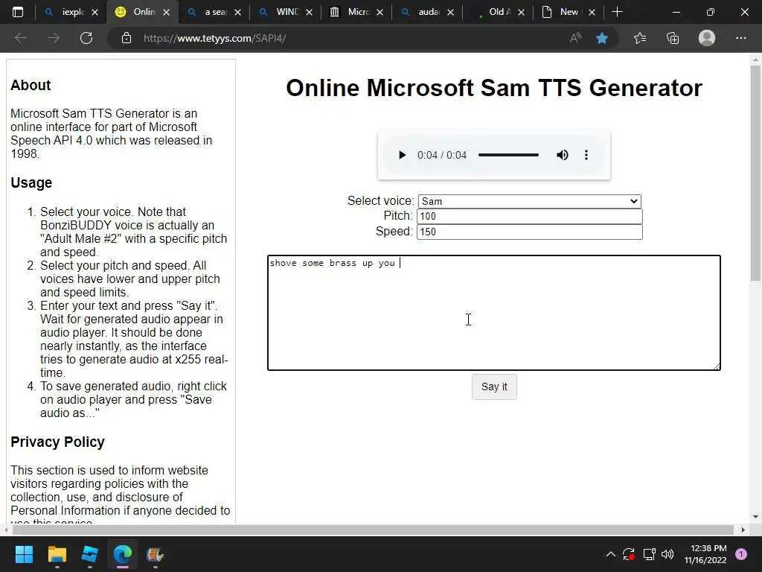This screenshot has height=572, width=762.
Task: Play the generated audio clip
Action: click(x=402, y=155)
